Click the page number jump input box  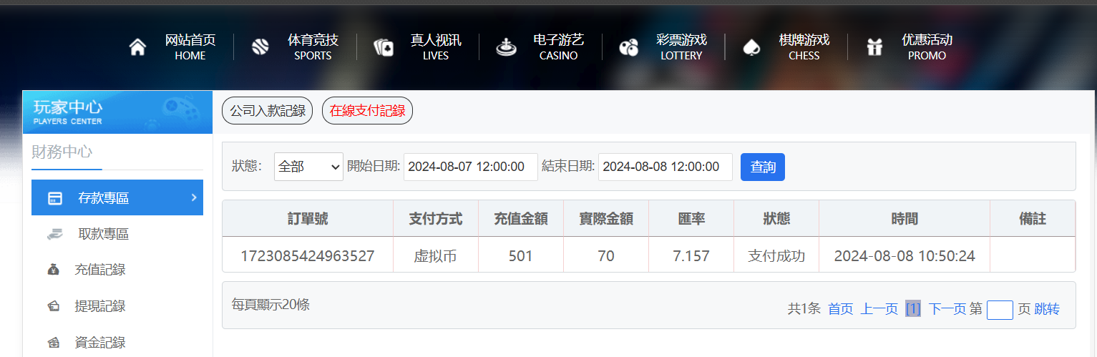click(999, 310)
